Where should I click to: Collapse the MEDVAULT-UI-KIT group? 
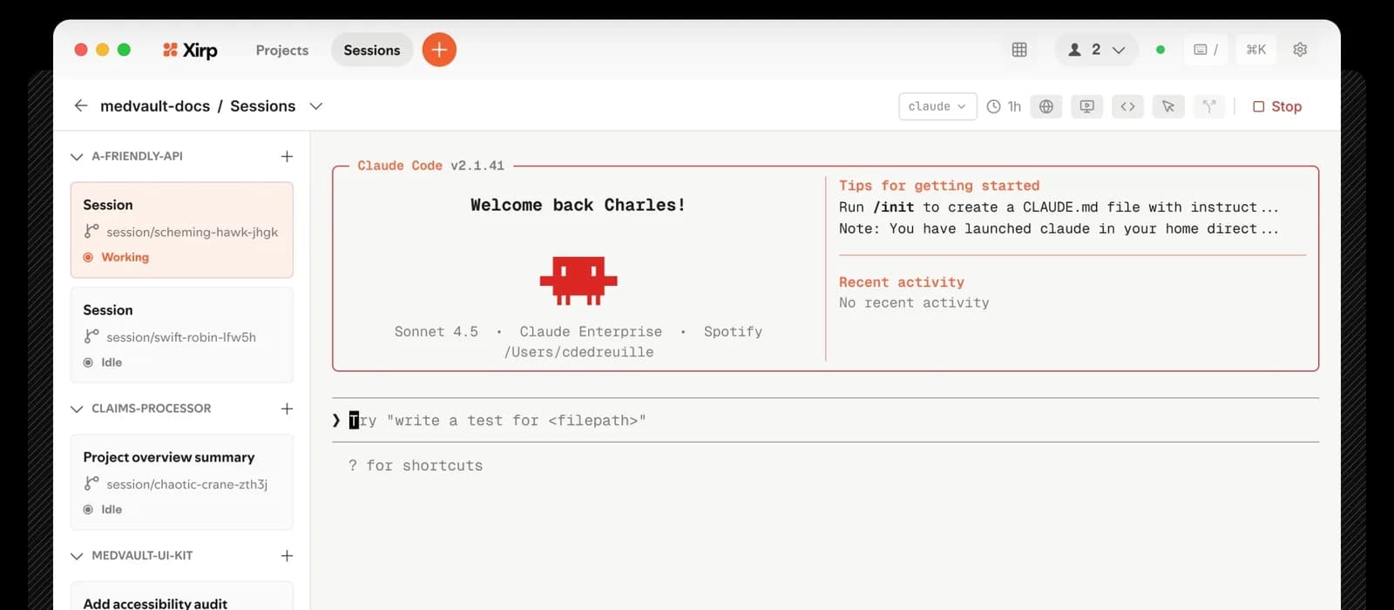coord(77,556)
